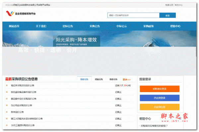This screenshot has width=199, height=132.
Task: Click the orange 采购单位登录 button
Action: [160, 89]
